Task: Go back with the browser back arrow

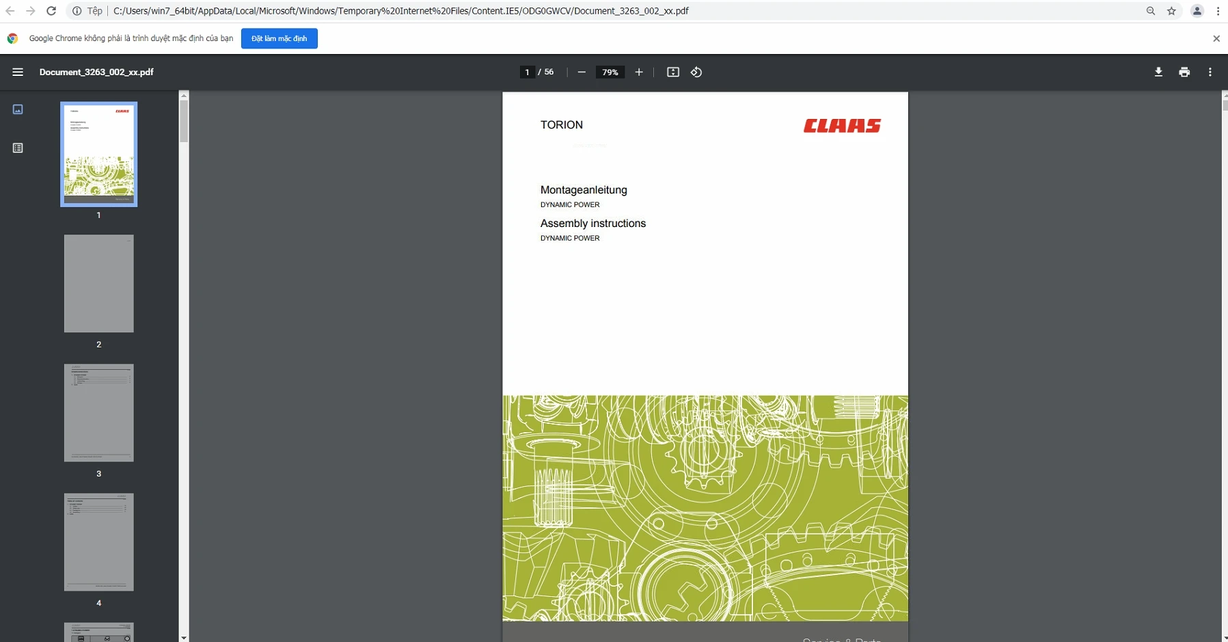Action: (10, 11)
